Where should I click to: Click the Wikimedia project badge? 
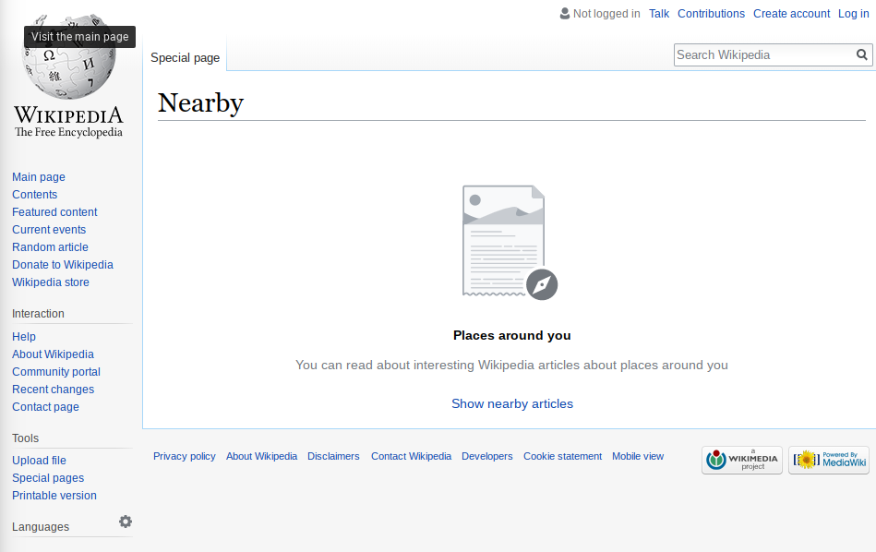click(741, 460)
